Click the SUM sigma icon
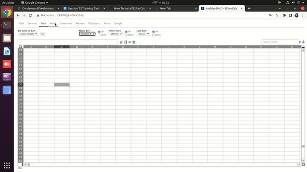Viewport: 307px width, 172px height. (134, 42)
